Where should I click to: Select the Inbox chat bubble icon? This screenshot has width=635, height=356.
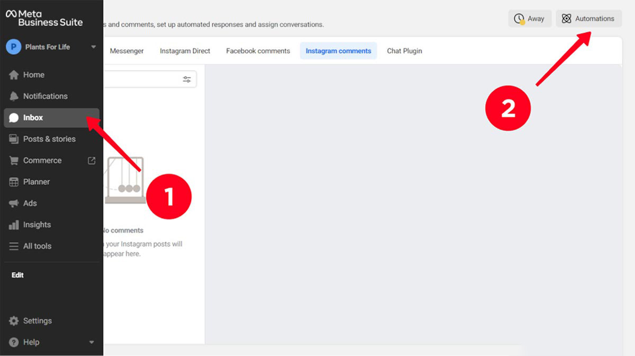point(14,118)
